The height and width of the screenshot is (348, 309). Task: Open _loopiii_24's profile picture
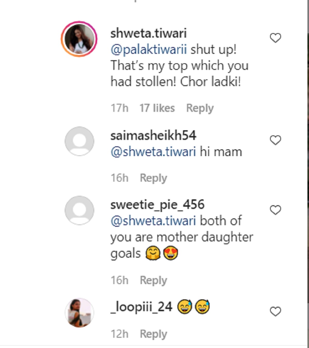(x=79, y=313)
